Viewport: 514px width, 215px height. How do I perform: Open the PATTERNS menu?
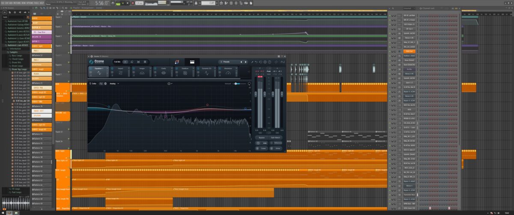click(x=17, y=3)
